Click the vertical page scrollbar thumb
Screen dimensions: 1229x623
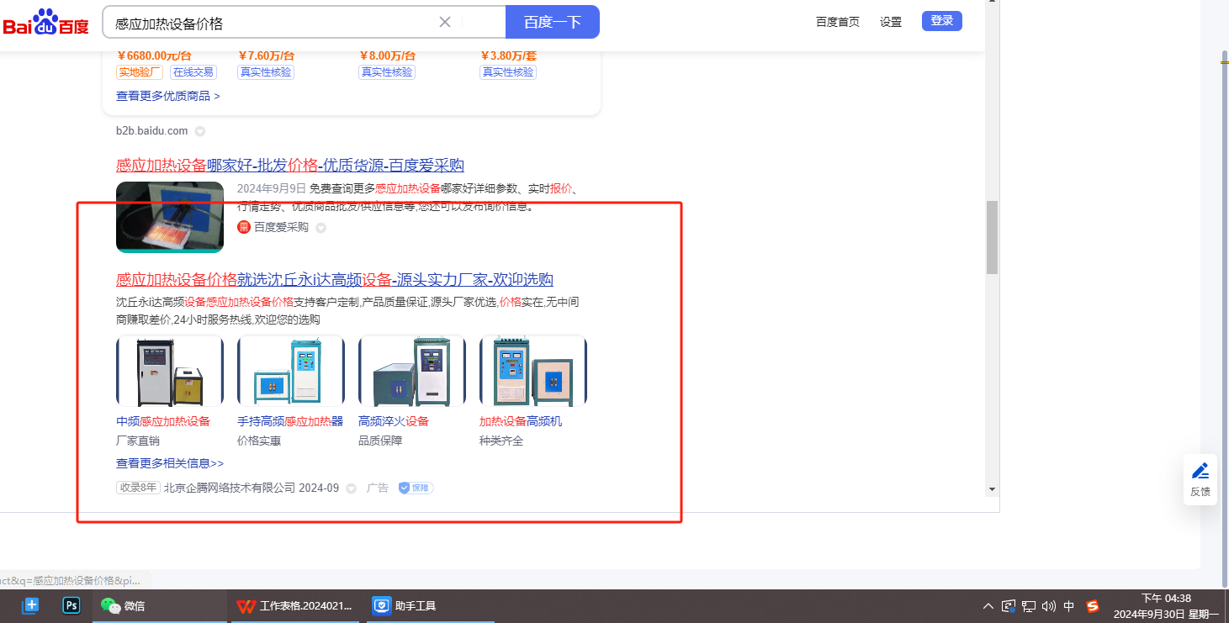(x=992, y=237)
